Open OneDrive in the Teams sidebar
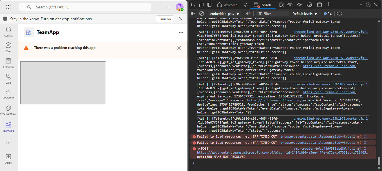Screen dimensions: 382x171 point(8,95)
